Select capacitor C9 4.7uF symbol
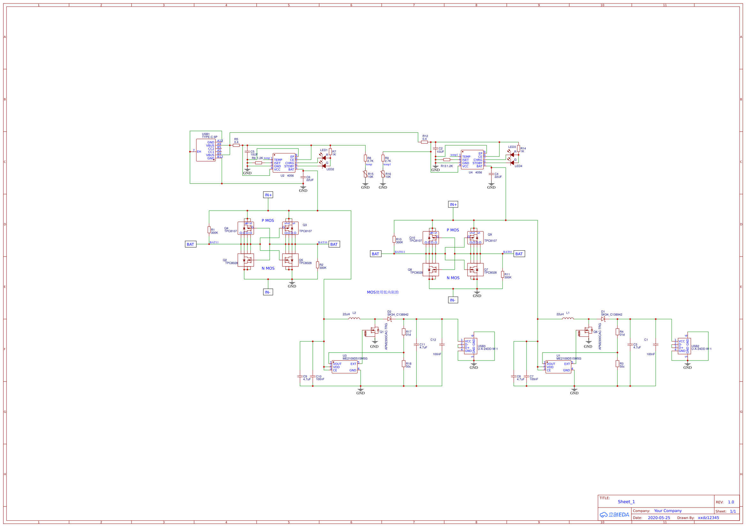 (300, 376)
